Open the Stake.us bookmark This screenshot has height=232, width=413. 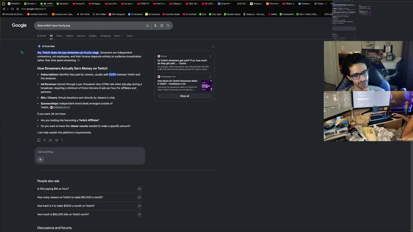pos(254,14)
